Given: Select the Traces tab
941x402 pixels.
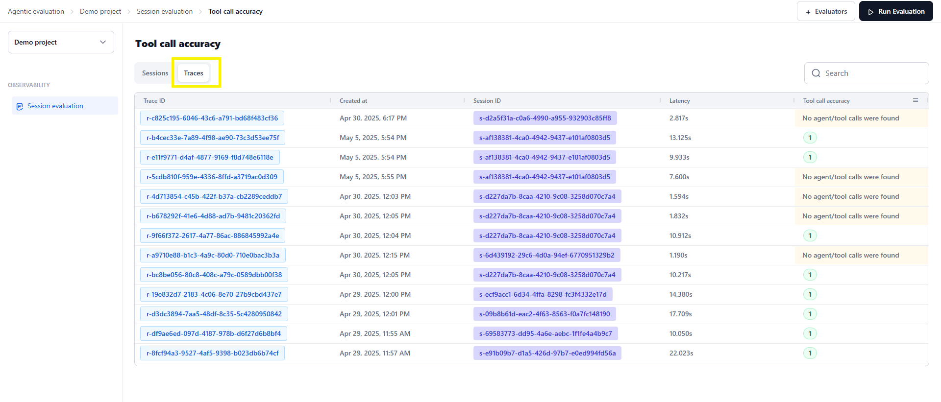Looking at the screenshot, I should (x=194, y=73).
